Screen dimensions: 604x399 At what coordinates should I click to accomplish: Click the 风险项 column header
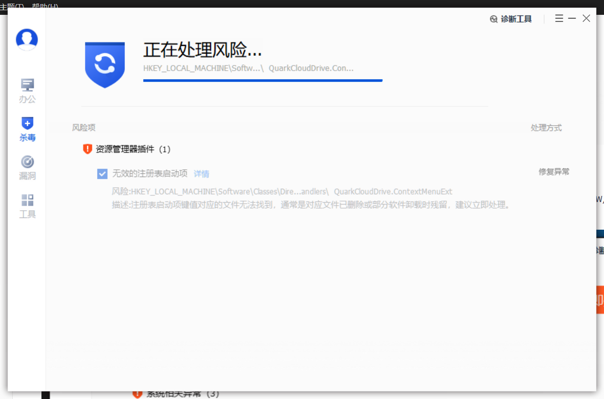[83, 127]
